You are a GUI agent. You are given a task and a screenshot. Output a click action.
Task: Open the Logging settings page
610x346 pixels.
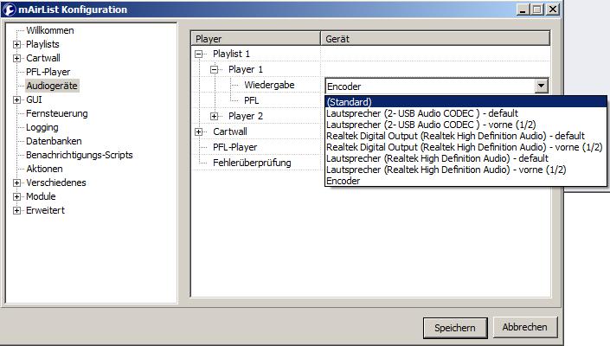(42, 127)
